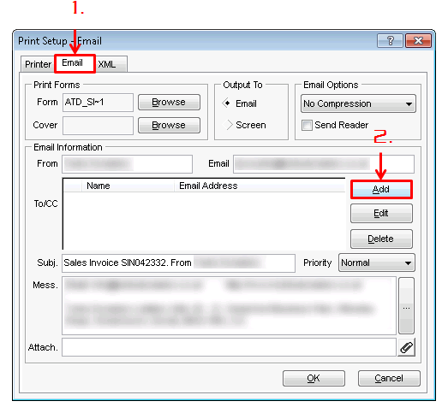Switch to the Printer tab
This screenshot has width=448, height=413.
pos(38,64)
